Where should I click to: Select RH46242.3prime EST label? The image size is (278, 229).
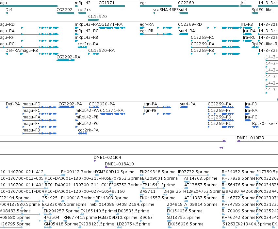[x=239, y=218]
